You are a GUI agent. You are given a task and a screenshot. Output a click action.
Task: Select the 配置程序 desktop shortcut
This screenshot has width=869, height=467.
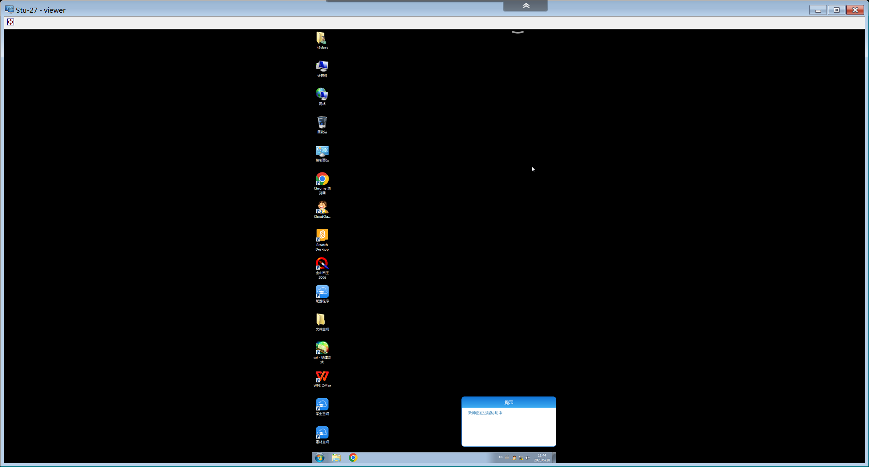(322, 294)
